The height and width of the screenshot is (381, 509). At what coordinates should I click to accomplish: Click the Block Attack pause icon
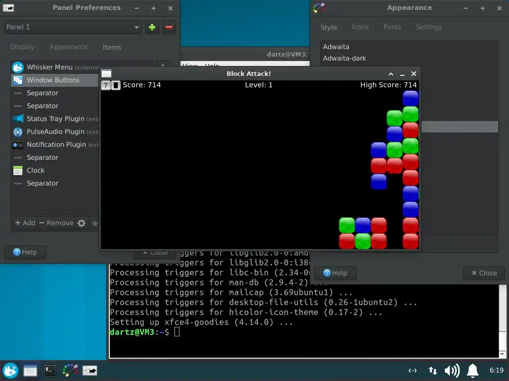click(x=115, y=85)
